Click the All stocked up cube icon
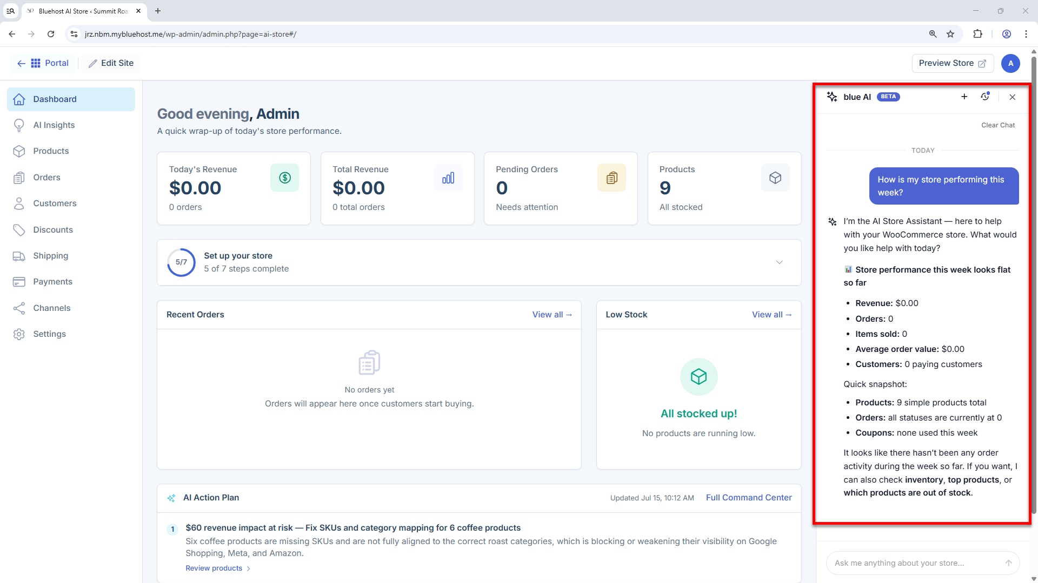Image resolution: width=1038 pixels, height=583 pixels. point(698,377)
